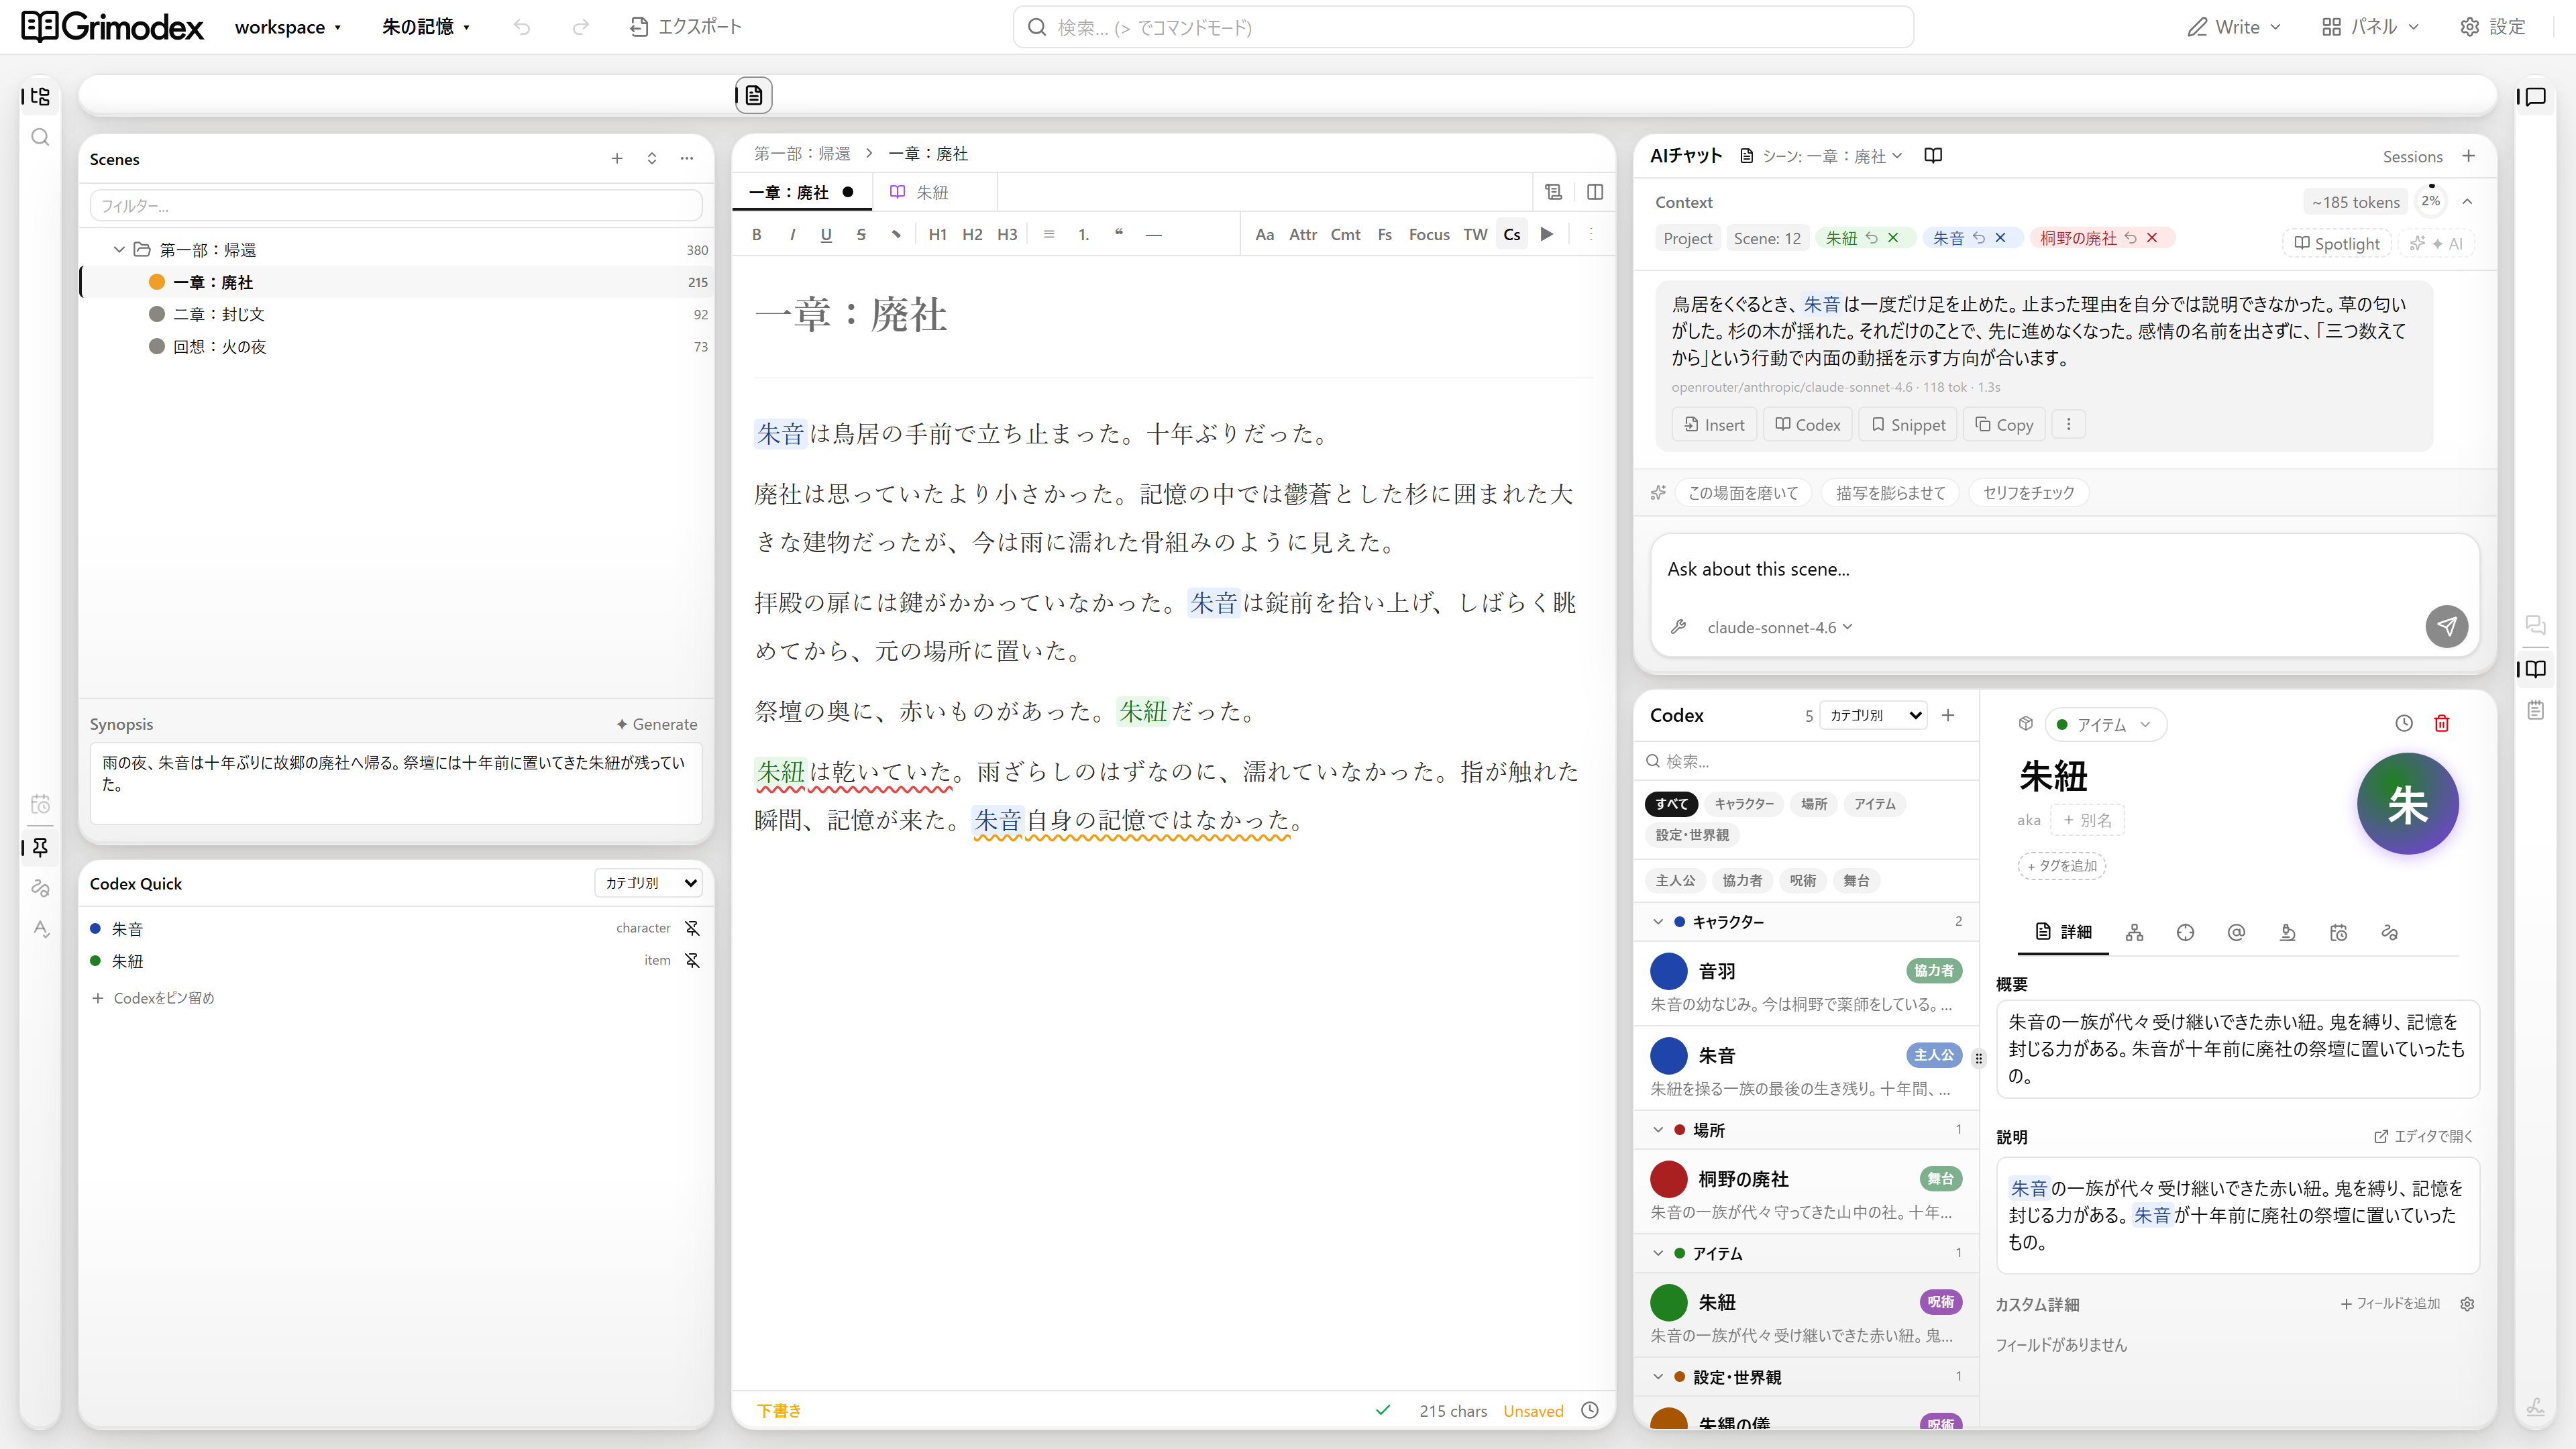Open the workspace dropdown

click(288, 27)
